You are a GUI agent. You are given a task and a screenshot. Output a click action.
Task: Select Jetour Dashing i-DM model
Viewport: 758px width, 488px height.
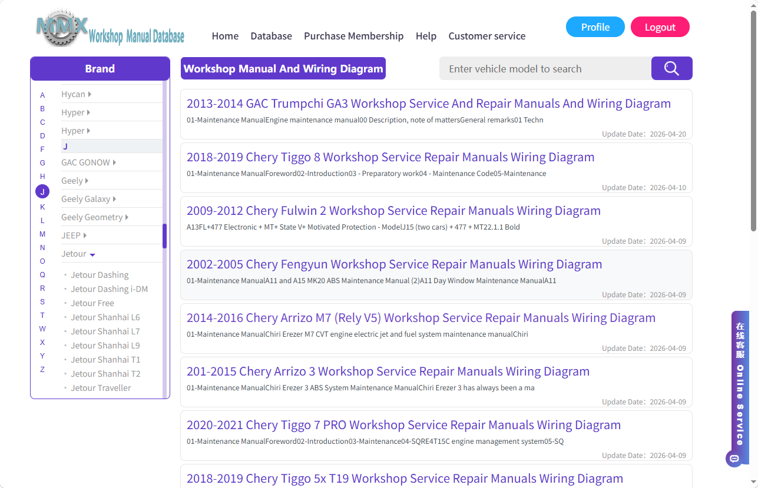point(109,289)
